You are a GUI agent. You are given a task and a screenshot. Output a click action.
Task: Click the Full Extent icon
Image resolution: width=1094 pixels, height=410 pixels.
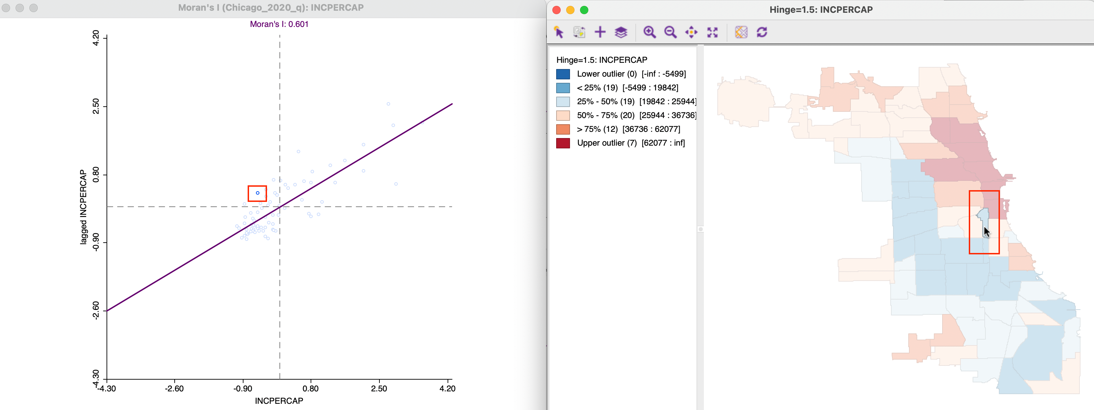[x=712, y=32]
